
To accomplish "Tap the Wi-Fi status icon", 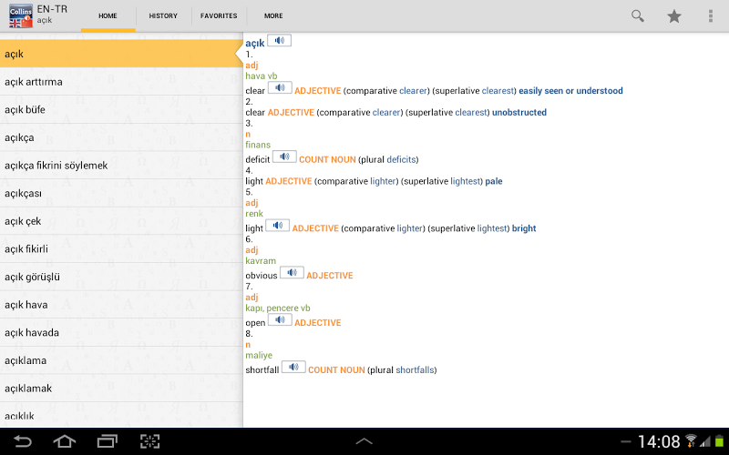I will pos(691,441).
